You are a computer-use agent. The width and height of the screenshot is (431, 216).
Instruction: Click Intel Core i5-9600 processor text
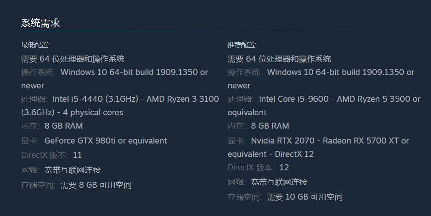click(x=294, y=99)
